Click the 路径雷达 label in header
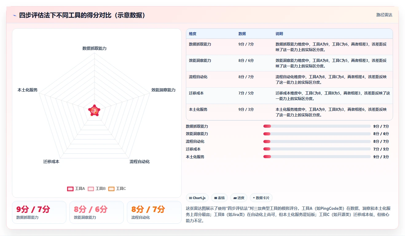 (x=384, y=15)
